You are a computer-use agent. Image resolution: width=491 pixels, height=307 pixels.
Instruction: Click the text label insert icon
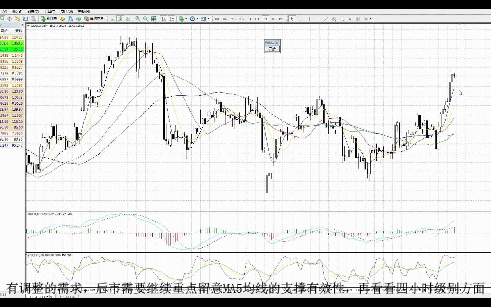pos(358,19)
